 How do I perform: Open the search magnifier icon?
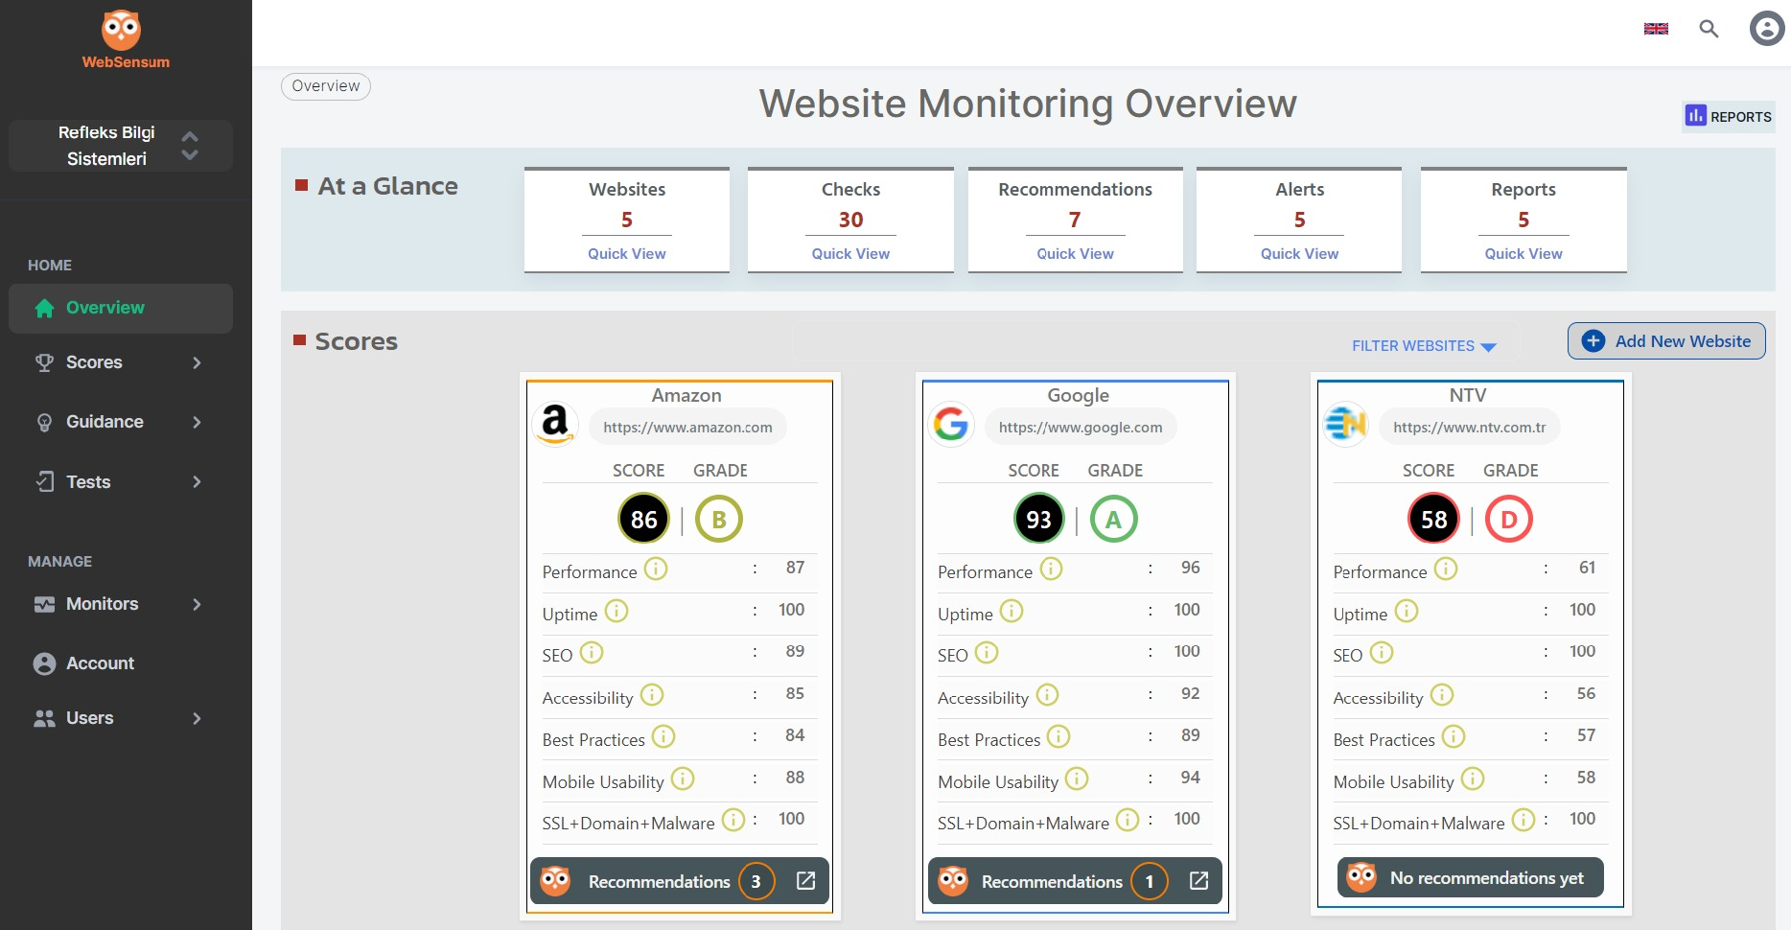pos(1710,30)
